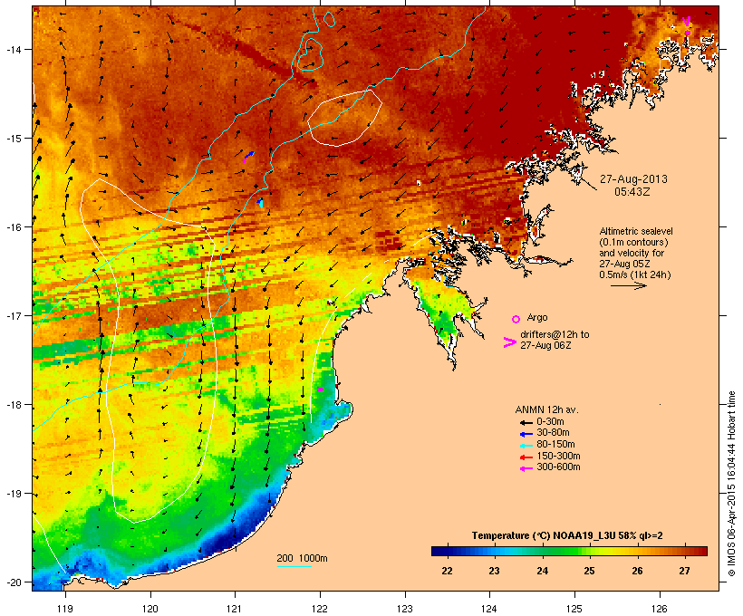
Task: Click the longitude axis label 123
Action: 405,609
